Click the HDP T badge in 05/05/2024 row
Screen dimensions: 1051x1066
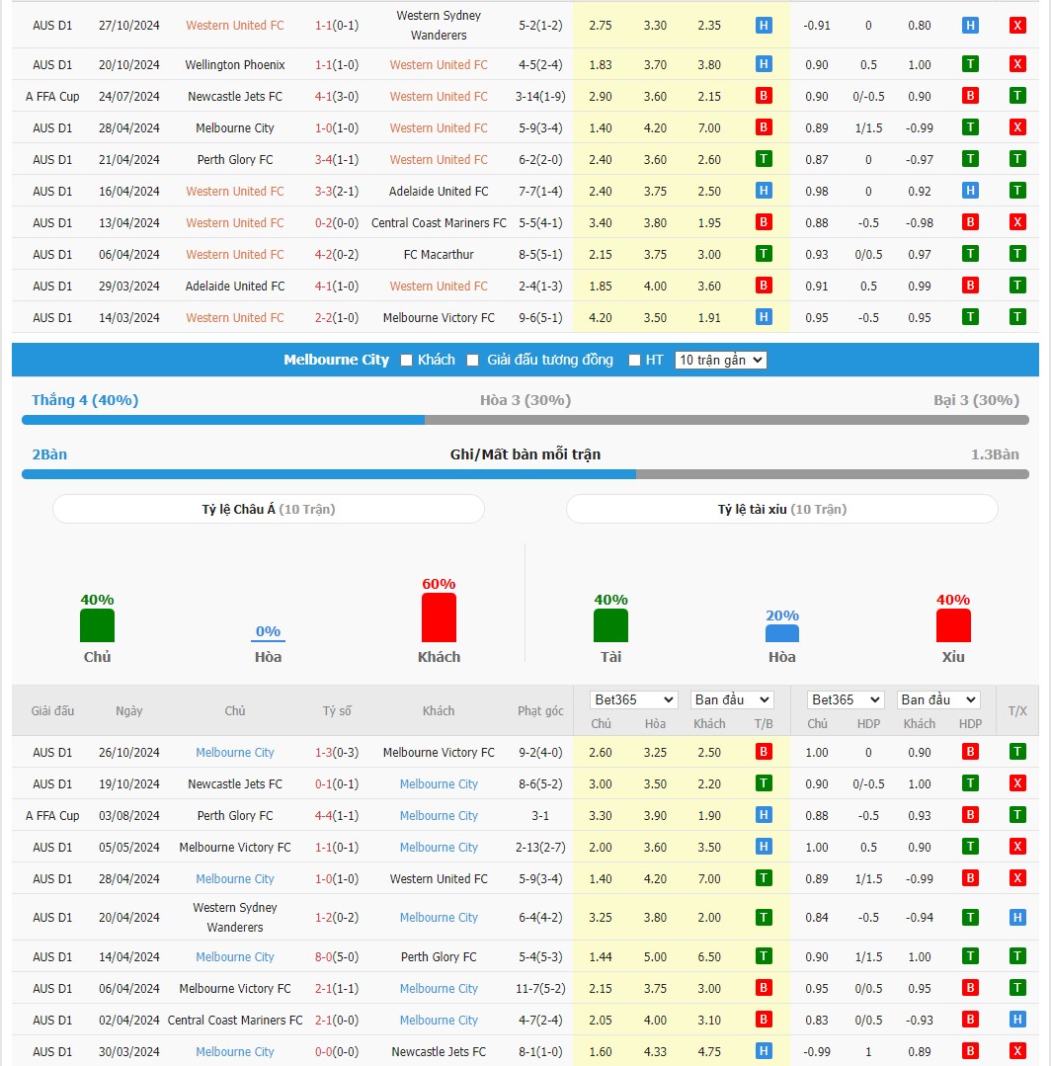point(970,847)
